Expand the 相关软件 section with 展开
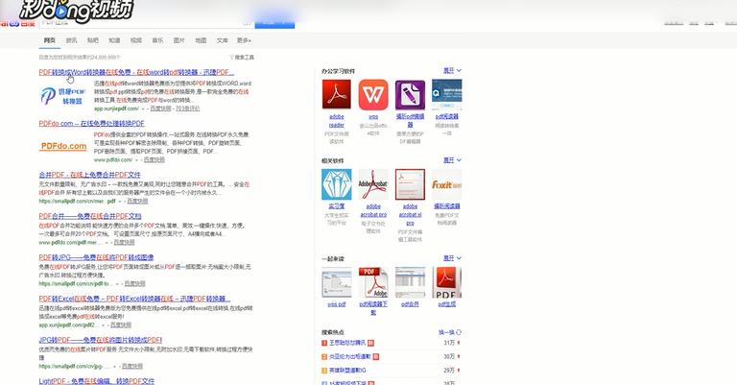Screen dimensions: 737x385 (x=452, y=160)
